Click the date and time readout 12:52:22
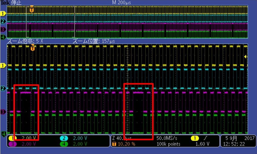 click(x=234, y=144)
